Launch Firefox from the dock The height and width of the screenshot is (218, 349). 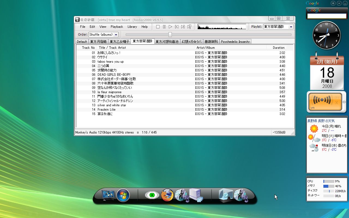tap(167, 195)
